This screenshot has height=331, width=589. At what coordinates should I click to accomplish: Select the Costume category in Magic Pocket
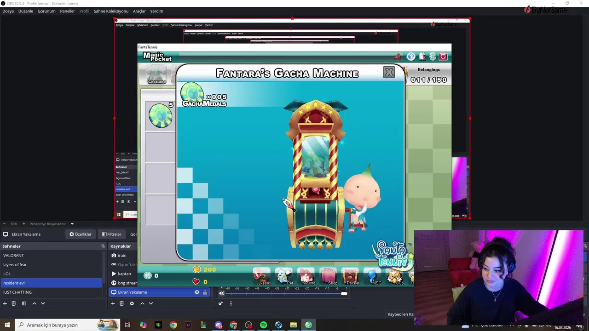click(x=156, y=75)
